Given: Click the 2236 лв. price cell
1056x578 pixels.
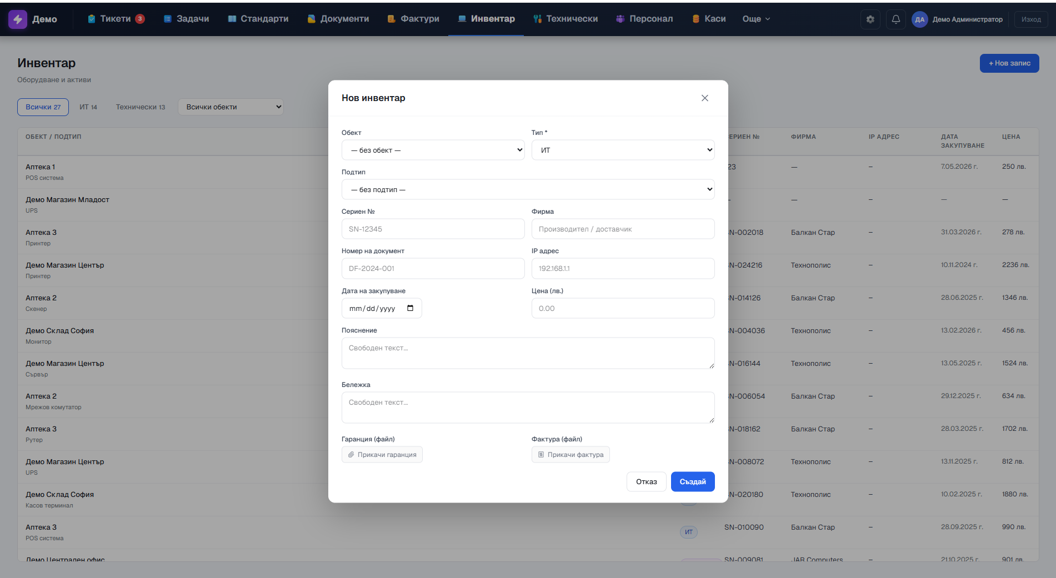Looking at the screenshot, I should click(1015, 265).
